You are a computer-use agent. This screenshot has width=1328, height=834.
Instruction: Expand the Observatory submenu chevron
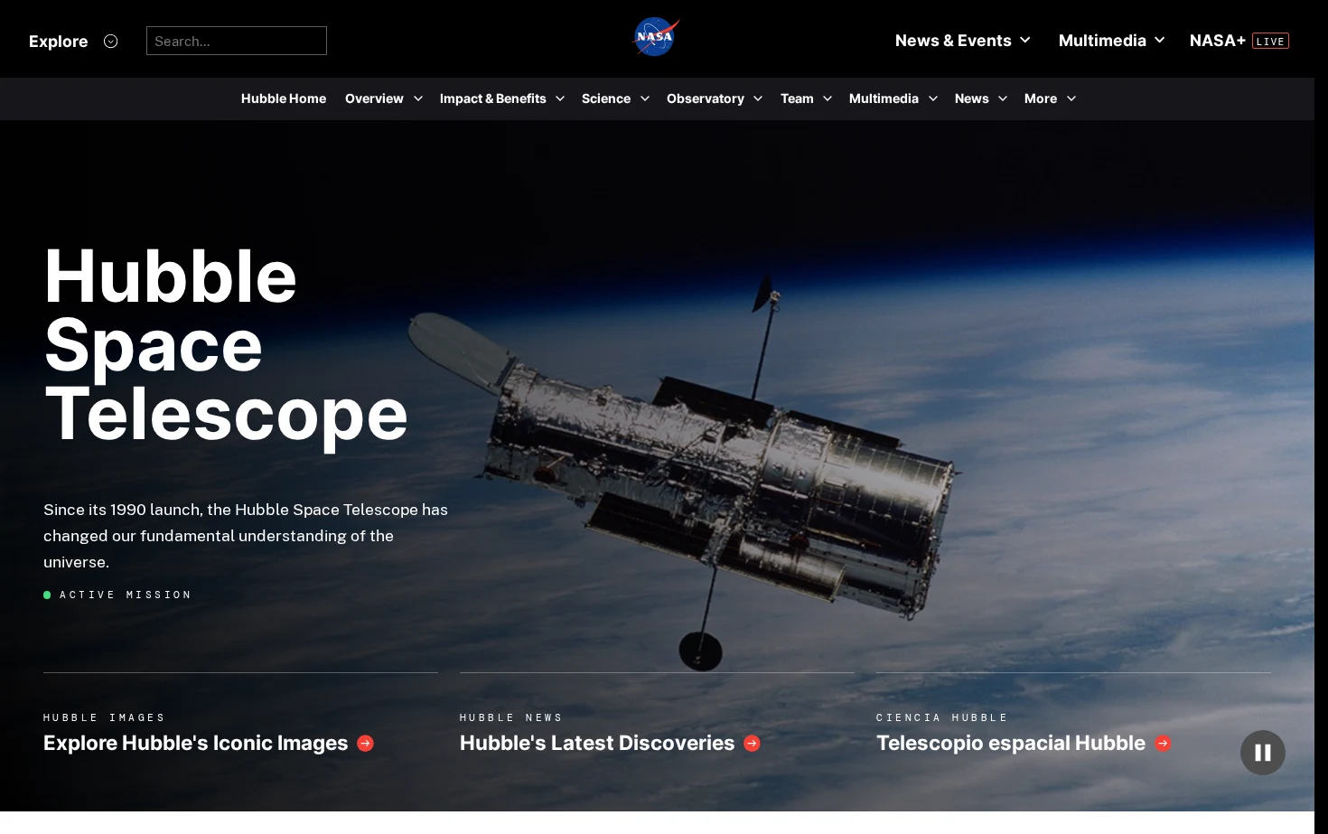click(x=758, y=98)
